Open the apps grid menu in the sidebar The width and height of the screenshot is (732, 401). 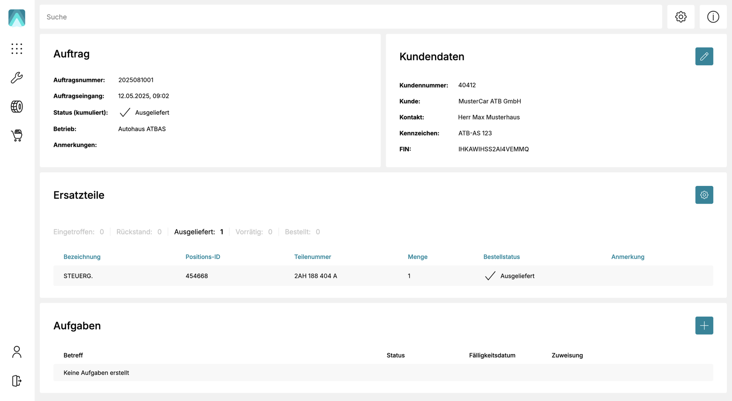point(17,49)
